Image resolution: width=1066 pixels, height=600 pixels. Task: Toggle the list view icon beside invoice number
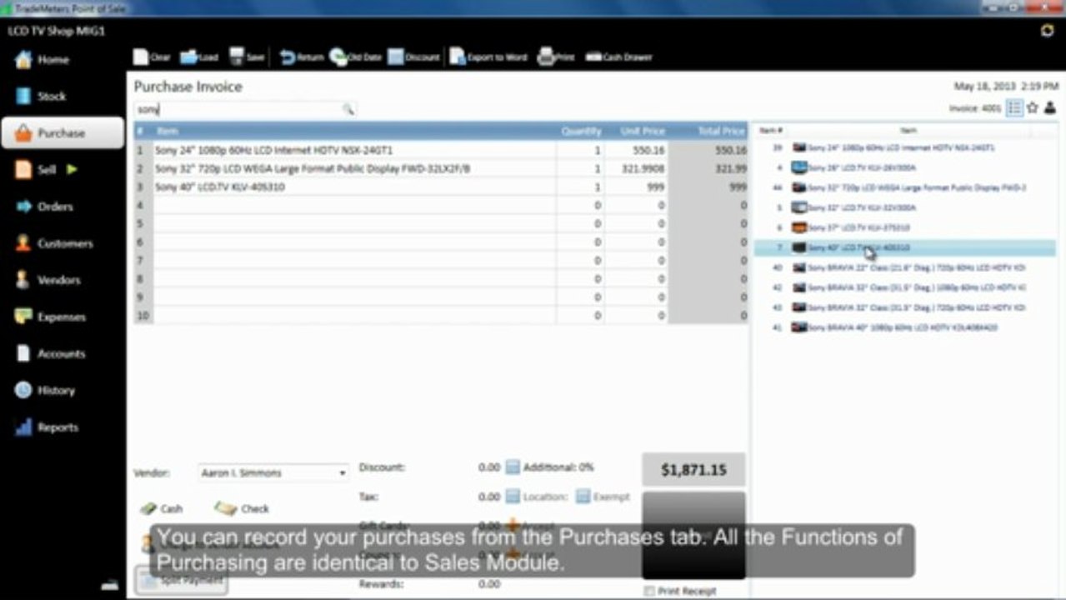(1014, 107)
